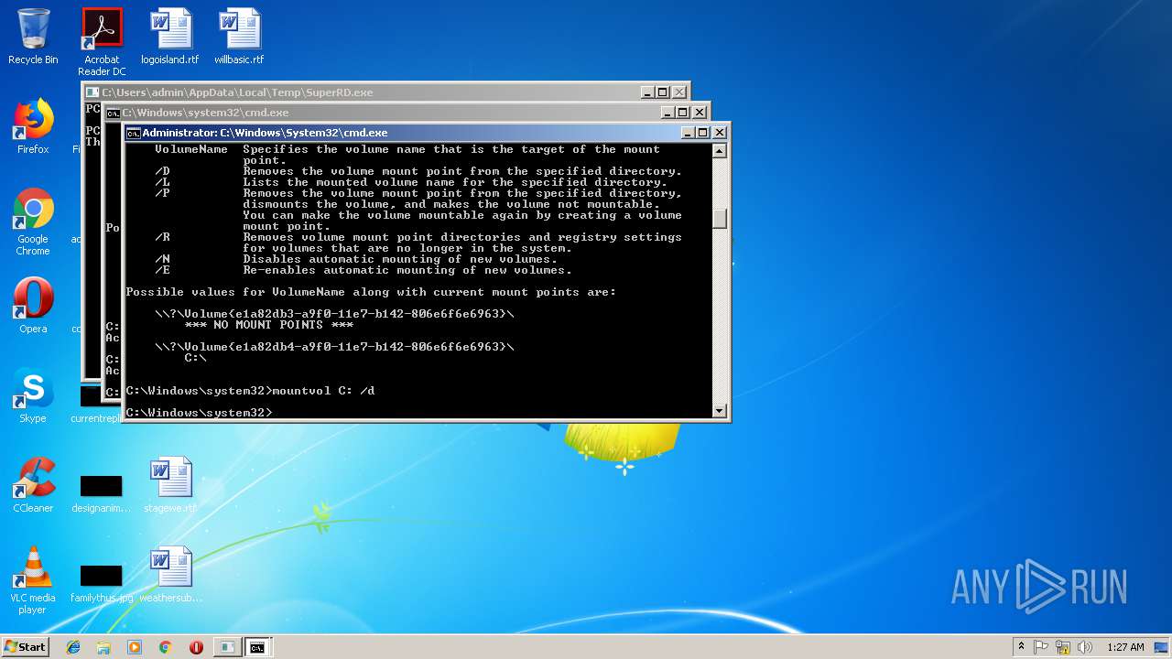Select the willbasic.rtf file on desktop
Screen dimensions: 1172x659
239,37
